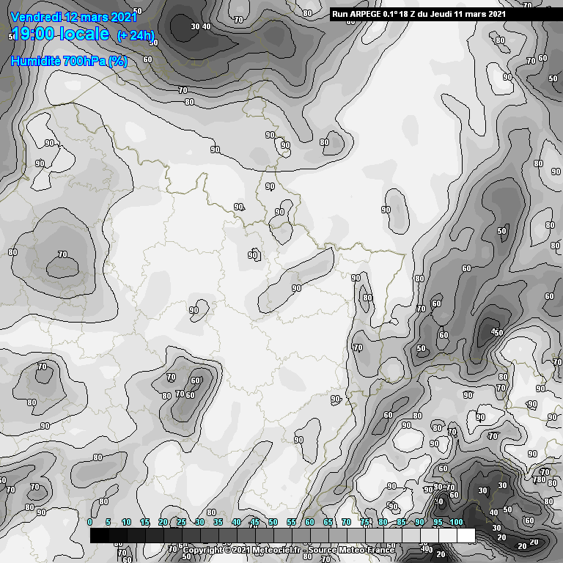Click the 70 contour label in the left-side dry pocket

point(62,254)
